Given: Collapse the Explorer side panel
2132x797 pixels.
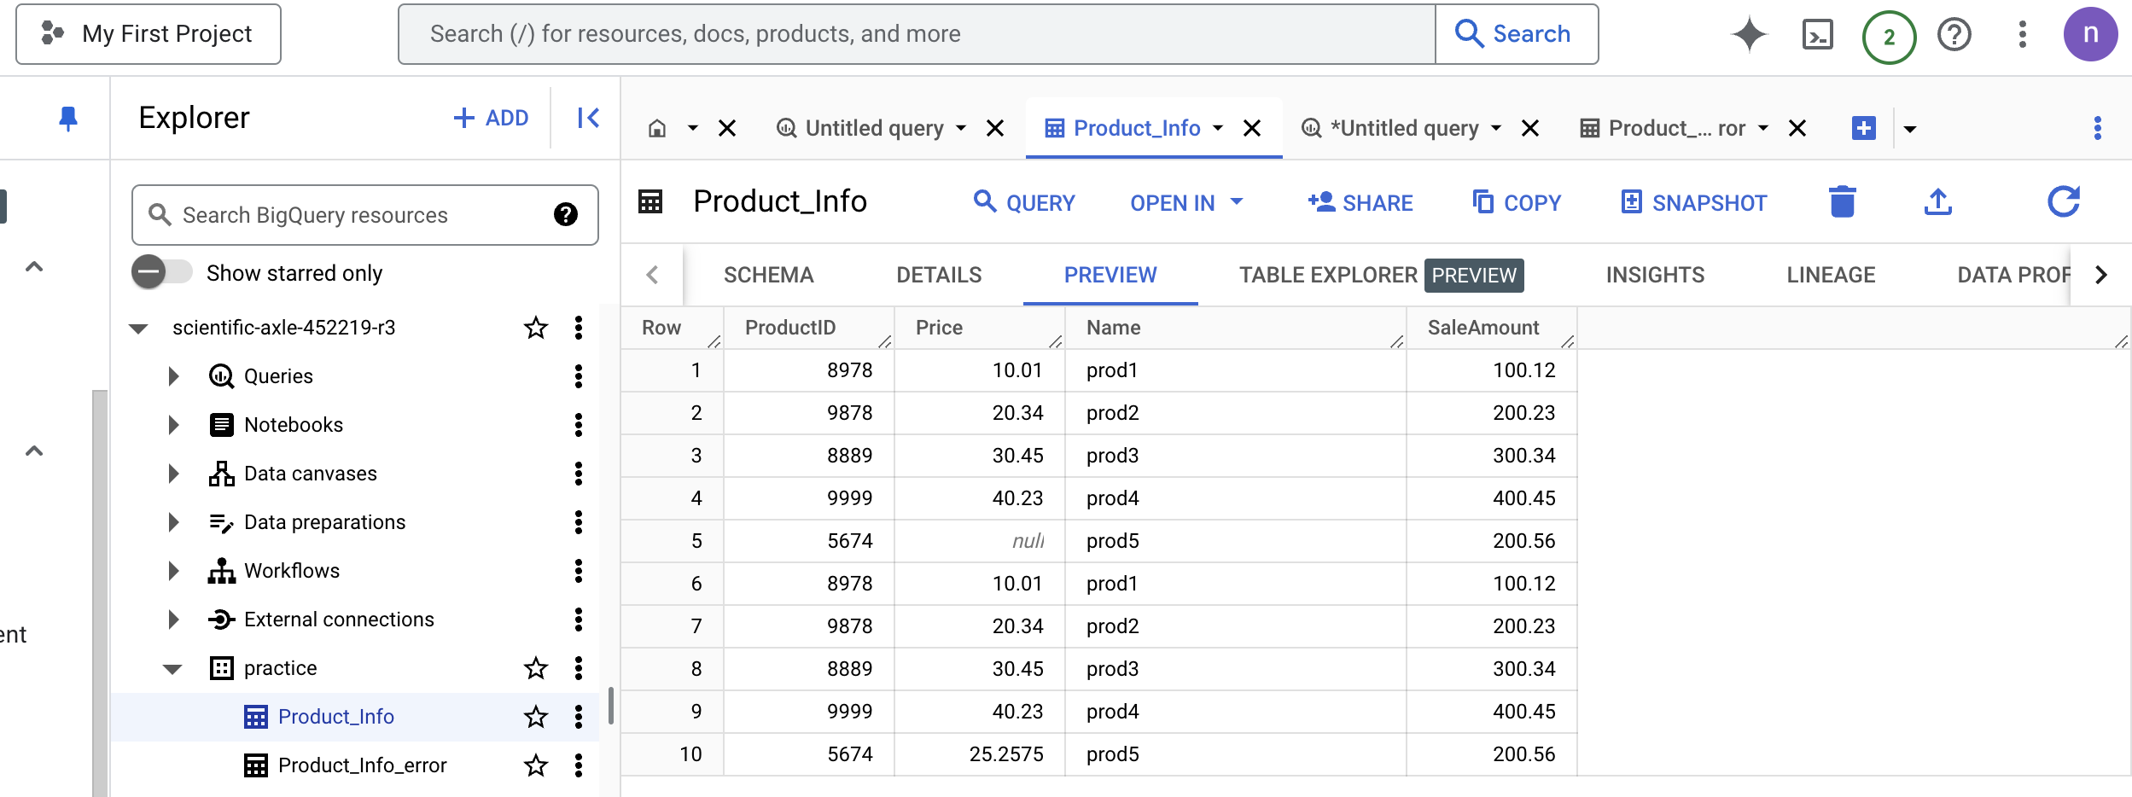Looking at the screenshot, I should pyautogui.click(x=588, y=117).
